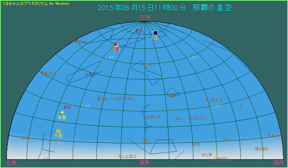Click the 北東 northeast direction label
This screenshot has height=168, width=288.
[11, 163]
